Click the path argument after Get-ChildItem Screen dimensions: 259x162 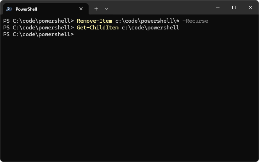click(150, 28)
